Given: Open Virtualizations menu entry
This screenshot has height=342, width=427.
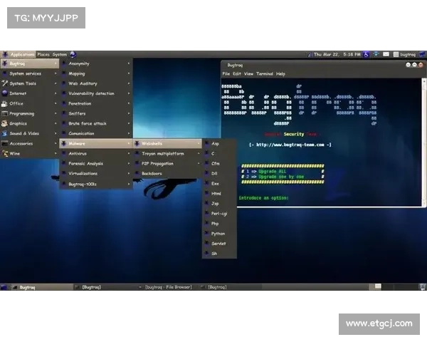Looking at the screenshot, I should point(96,173).
